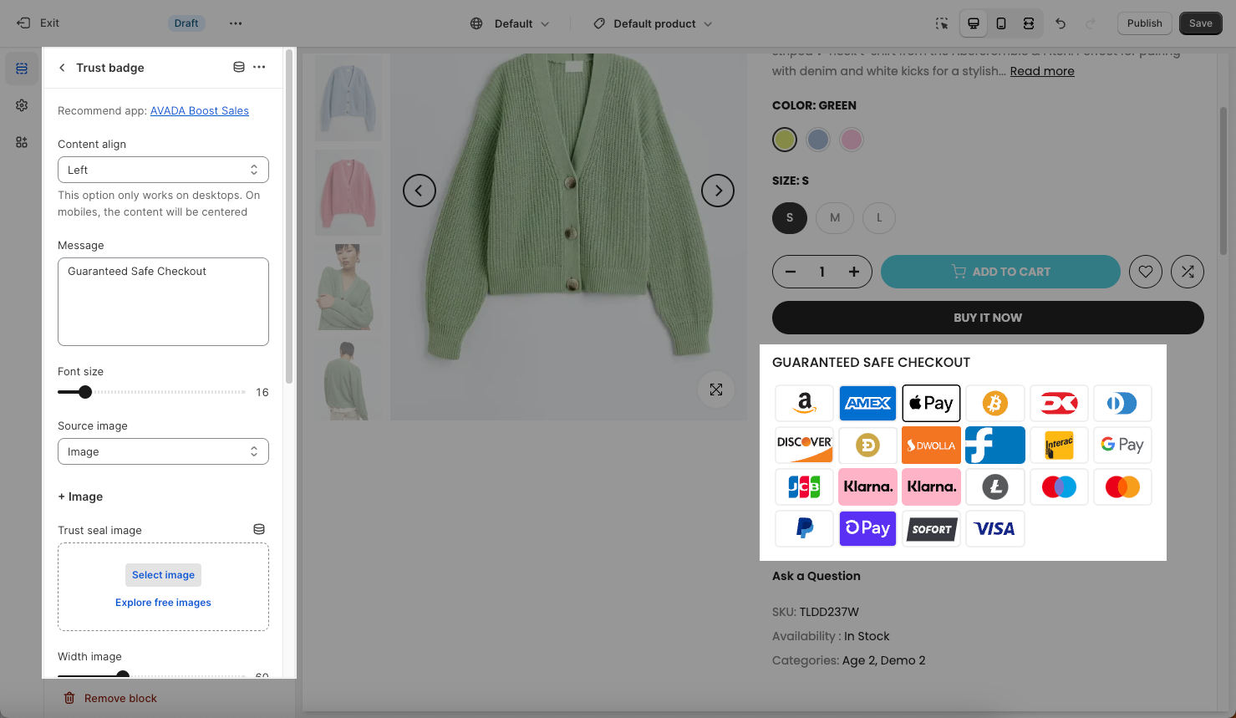The height and width of the screenshot is (718, 1236).
Task: Click the Dwolla payment badge
Action: (931, 445)
